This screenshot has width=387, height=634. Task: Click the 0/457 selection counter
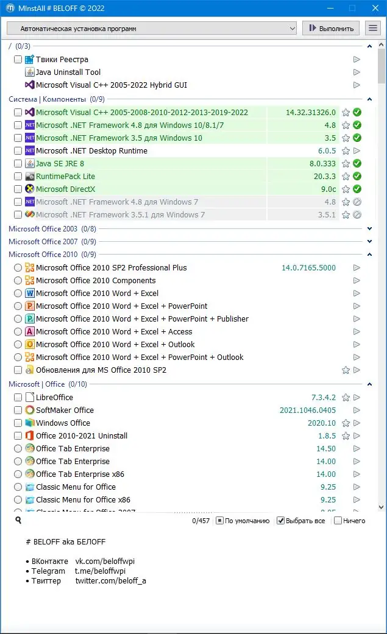[201, 521]
